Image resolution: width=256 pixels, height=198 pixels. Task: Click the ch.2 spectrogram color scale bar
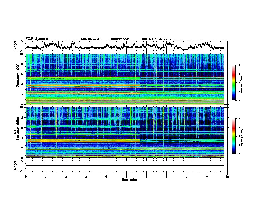coord(234,136)
